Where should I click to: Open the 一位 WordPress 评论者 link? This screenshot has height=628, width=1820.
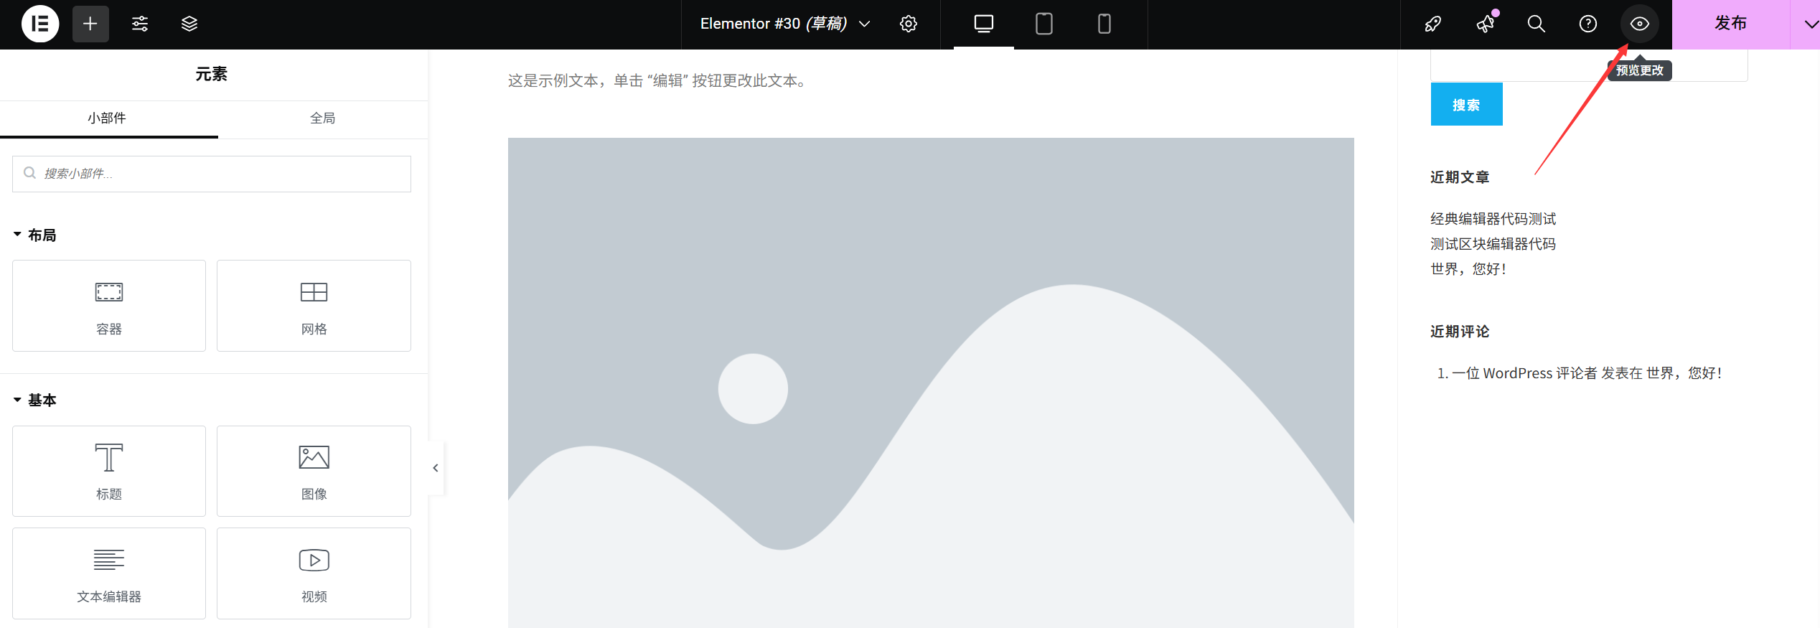pyautogui.click(x=1524, y=373)
